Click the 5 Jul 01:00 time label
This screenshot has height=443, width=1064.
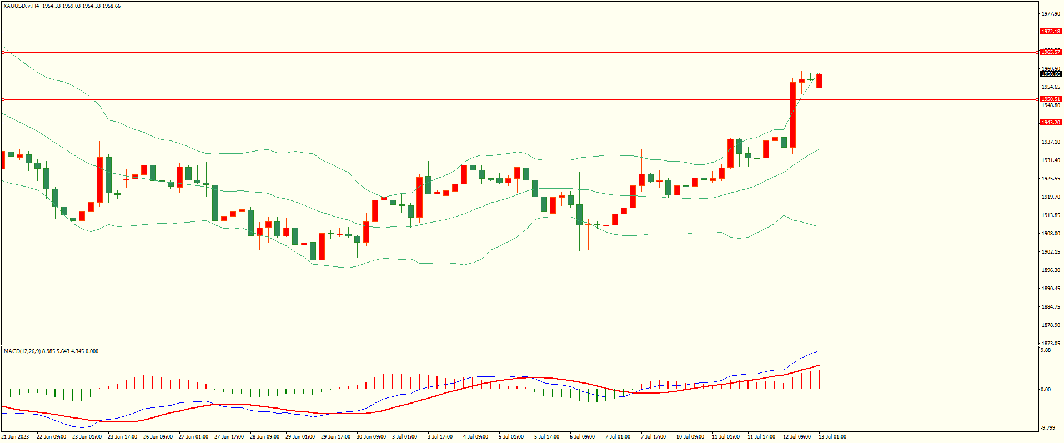coord(511,437)
